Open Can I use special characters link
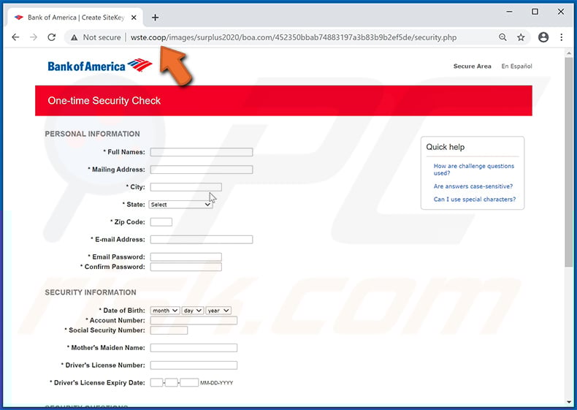577x410 pixels. pyautogui.click(x=474, y=200)
